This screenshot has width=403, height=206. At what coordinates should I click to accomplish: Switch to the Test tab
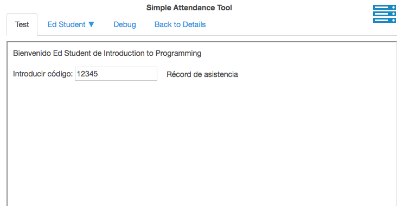point(22,24)
